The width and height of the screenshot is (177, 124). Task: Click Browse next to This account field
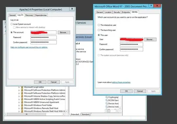click(64, 33)
